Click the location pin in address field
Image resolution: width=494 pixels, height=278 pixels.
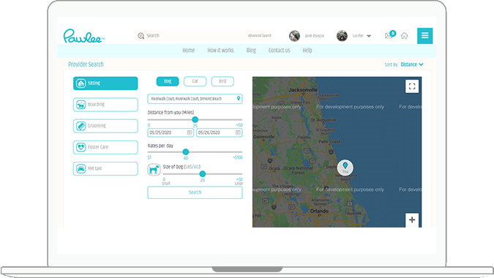click(x=239, y=99)
